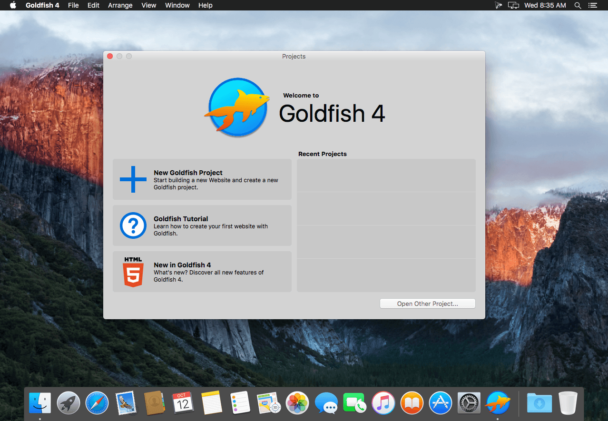Click the large Goldfish 4 logo

coord(238,108)
